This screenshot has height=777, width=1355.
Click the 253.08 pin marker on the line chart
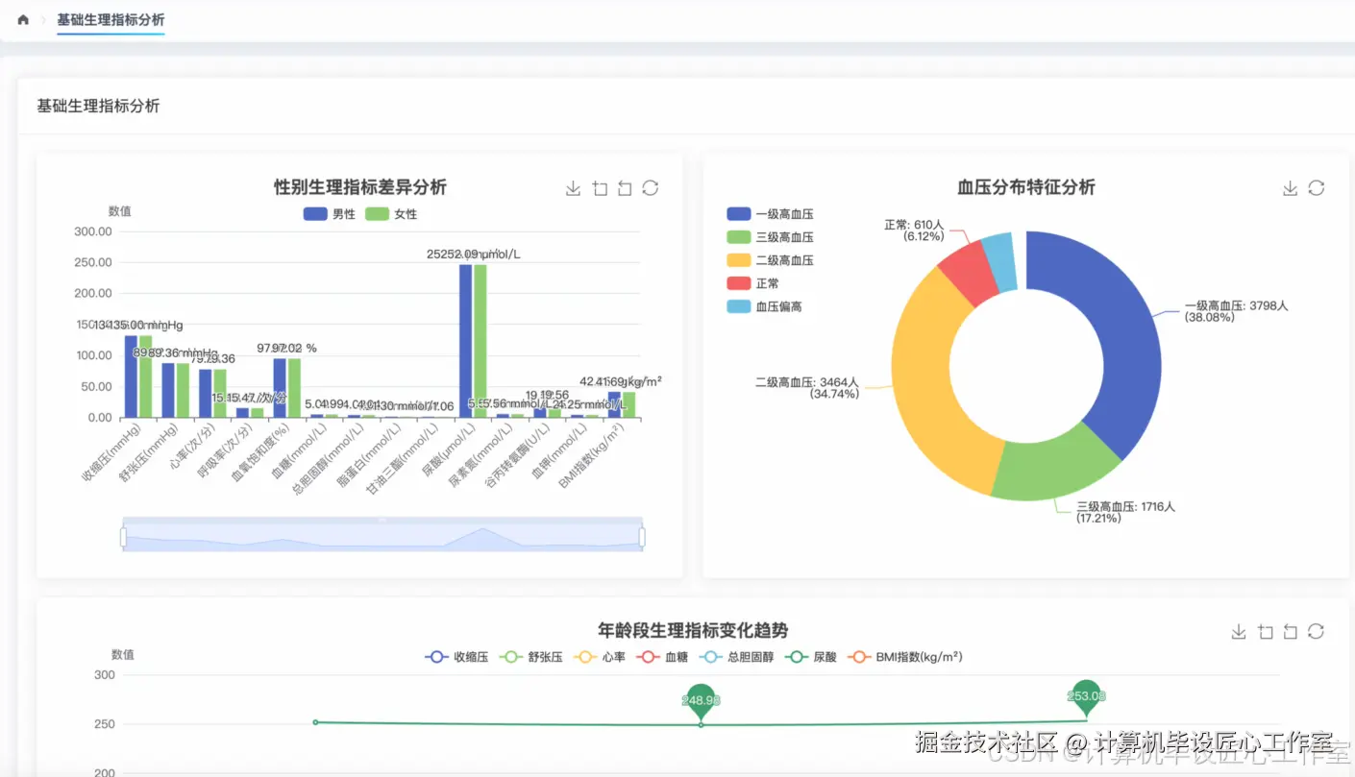pos(1087,697)
